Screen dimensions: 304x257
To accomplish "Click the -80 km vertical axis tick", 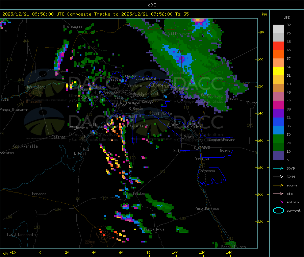I will pyautogui.click(x=260, y=32).
